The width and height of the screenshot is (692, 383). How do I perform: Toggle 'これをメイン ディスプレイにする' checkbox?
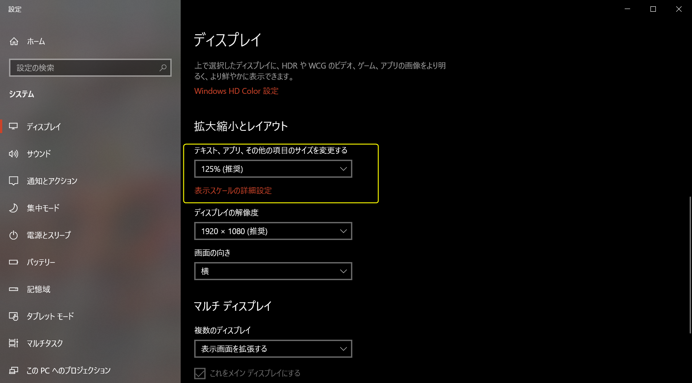[200, 373]
